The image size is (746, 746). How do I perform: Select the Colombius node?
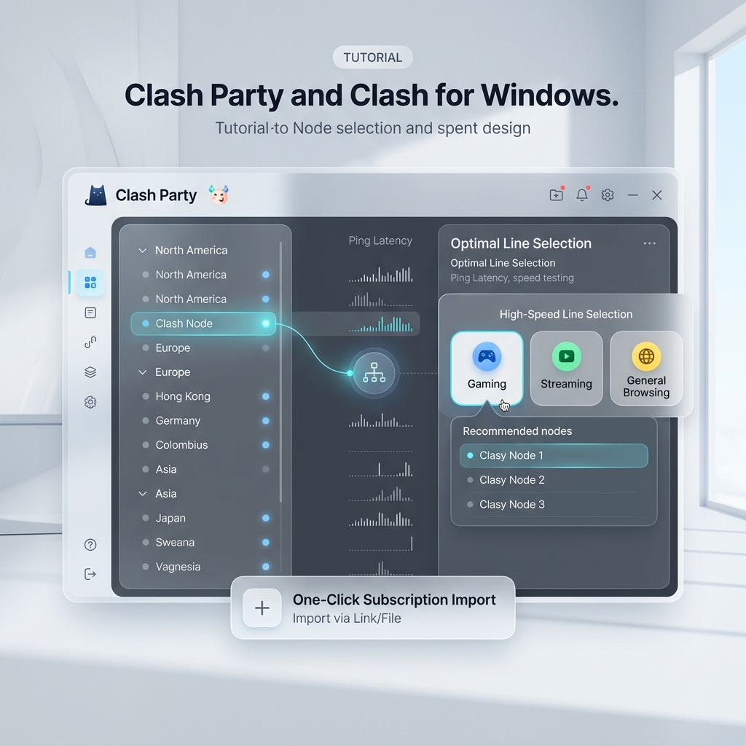point(204,445)
